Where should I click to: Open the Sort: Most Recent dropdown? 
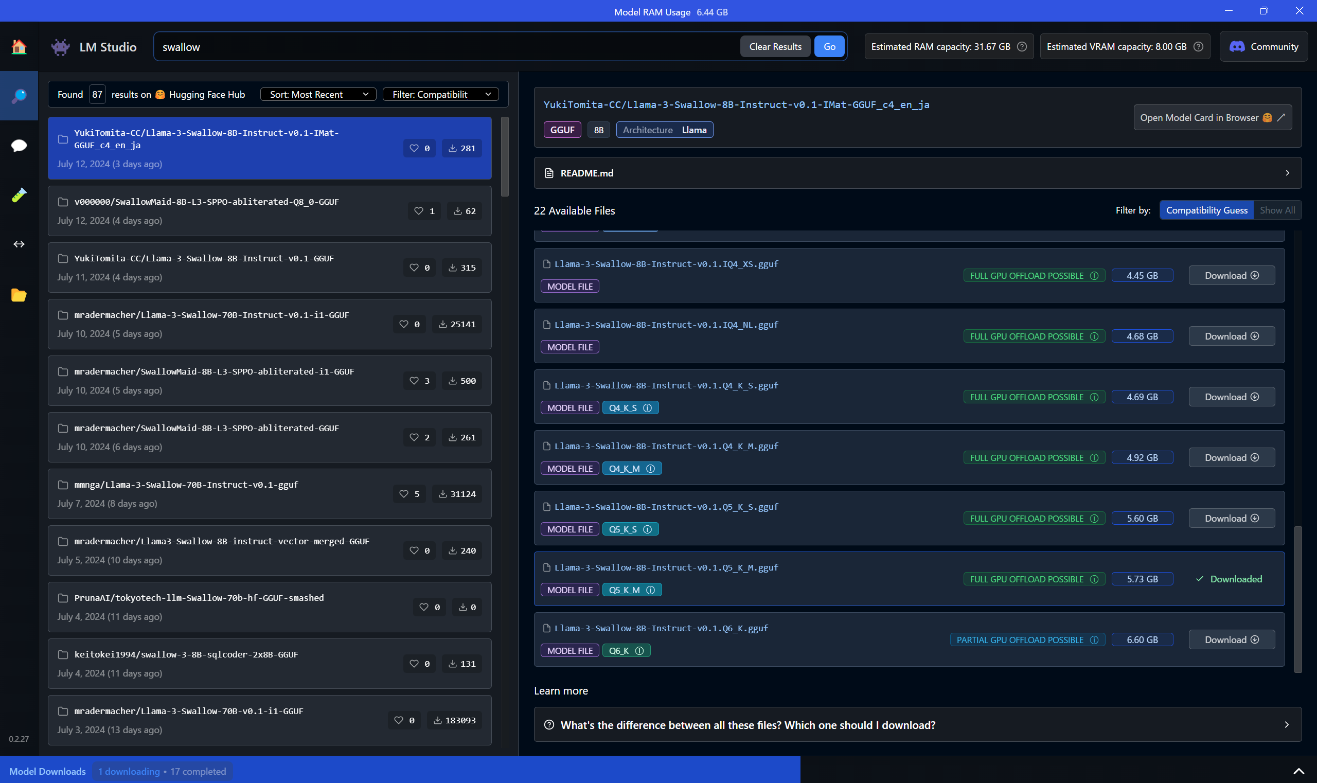[318, 95]
